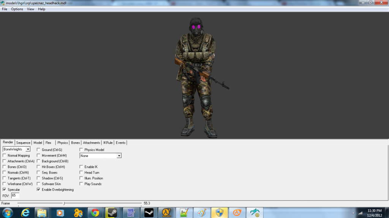
Task: Open Google Chrome from taskbar
Action: (95, 213)
